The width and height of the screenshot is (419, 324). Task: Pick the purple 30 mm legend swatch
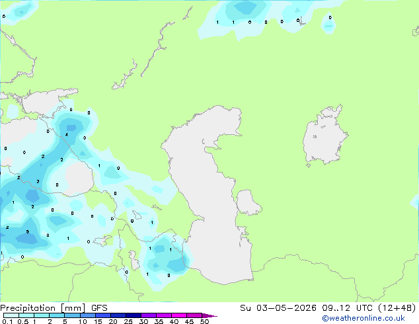tap(149, 315)
